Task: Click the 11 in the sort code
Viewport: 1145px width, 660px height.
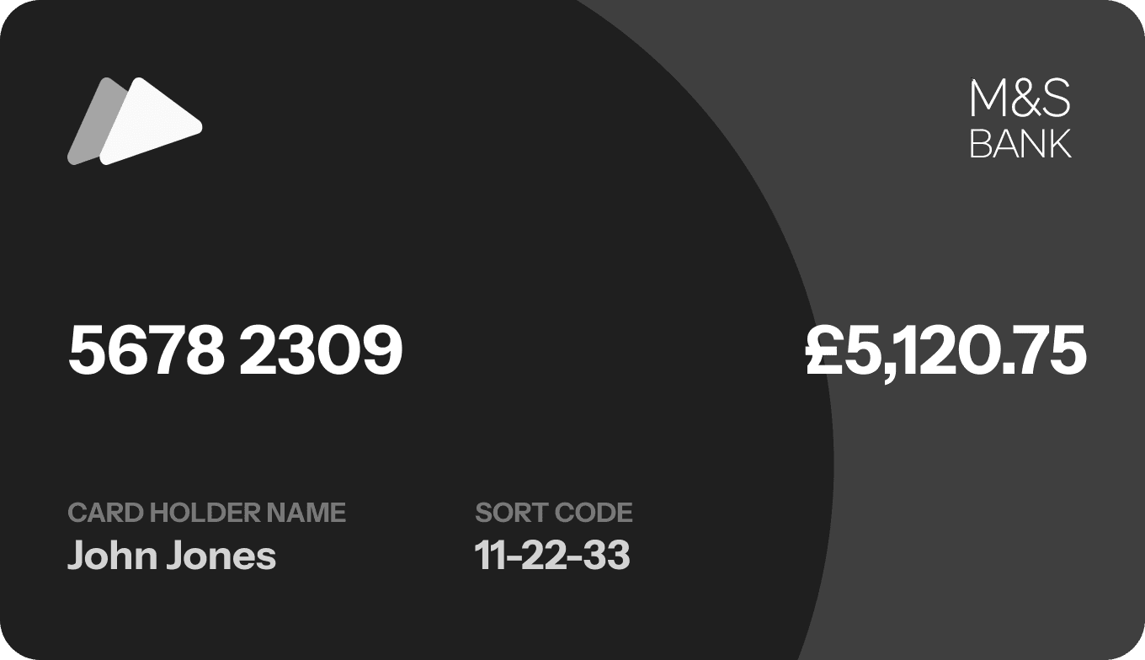Action: pos(490,556)
